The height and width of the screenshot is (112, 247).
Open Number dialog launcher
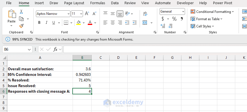coord(185,32)
